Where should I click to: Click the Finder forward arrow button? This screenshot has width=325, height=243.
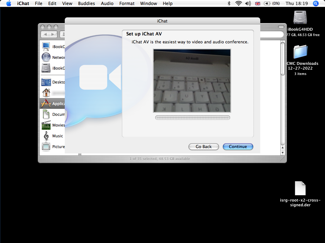[53, 34]
